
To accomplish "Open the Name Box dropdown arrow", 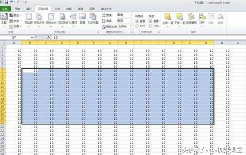I will (32, 38).
